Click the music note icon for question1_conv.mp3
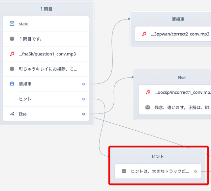The height and width of the screenshot is (191, 211). coord(12,54)
